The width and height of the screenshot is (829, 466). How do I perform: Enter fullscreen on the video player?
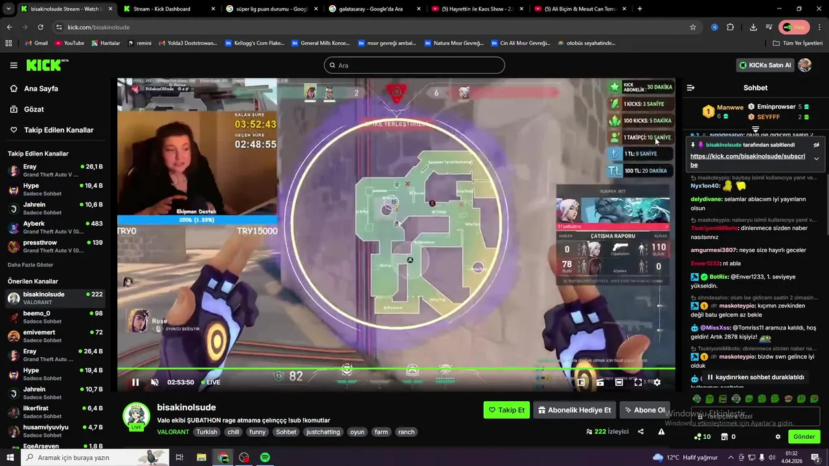(x=638, y=383)
